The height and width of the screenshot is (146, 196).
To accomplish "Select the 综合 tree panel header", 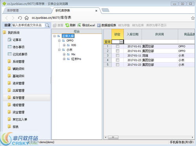I will pyautogui.click(x=77, y=31).
